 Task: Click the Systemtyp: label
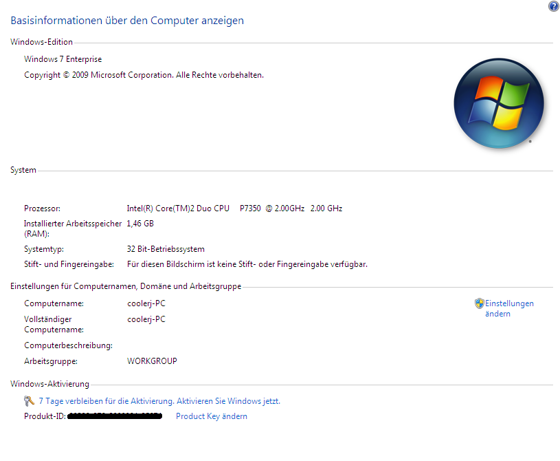43,249
